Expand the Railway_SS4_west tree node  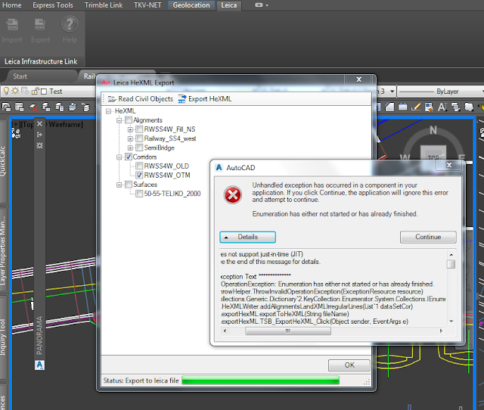[130, 139]
